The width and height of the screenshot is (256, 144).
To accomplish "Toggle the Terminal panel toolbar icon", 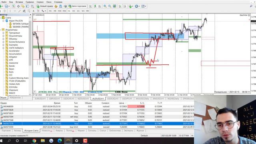I will [28, 6].
